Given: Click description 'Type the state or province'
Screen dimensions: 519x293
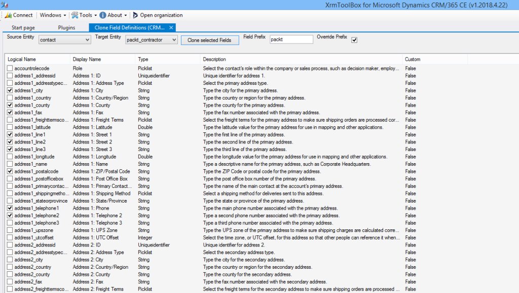Looking at the screenshot, I should click(x=253, y=201).
